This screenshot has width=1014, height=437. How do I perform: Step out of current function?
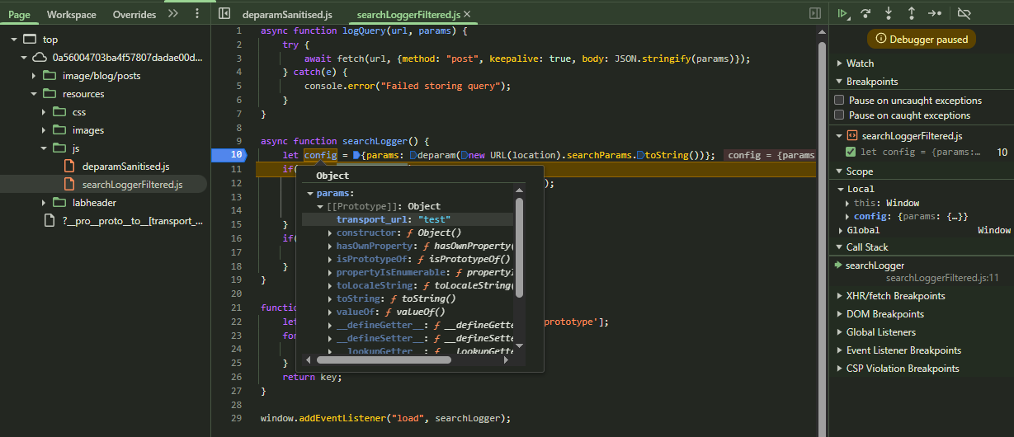pyautogui.click(x=912, y=13)
